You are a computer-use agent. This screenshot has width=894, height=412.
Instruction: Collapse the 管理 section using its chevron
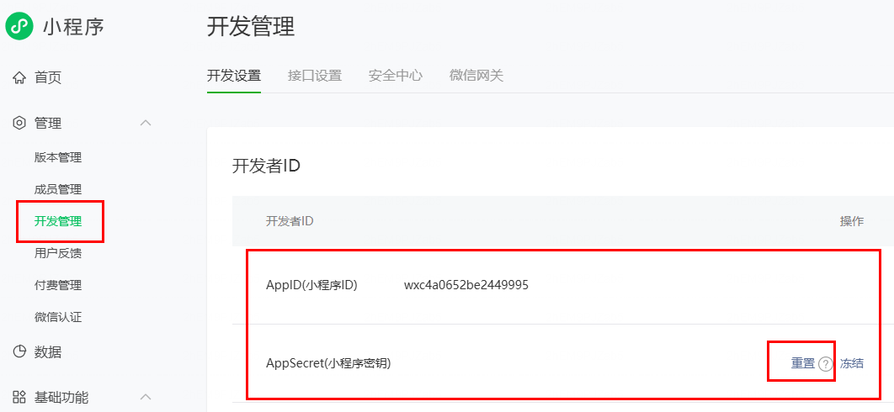pos(146,124)
